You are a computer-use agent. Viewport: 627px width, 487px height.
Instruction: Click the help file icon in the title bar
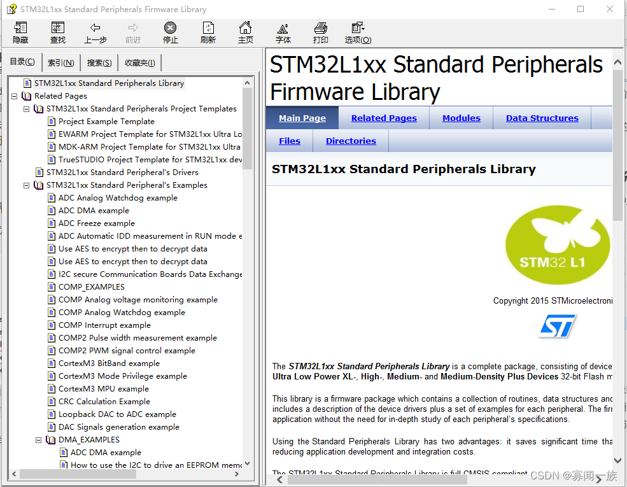tap(11, 9)
